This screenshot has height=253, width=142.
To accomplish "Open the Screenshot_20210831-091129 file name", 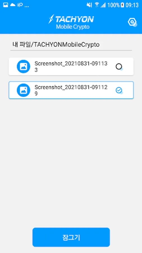I will point(71,90).
